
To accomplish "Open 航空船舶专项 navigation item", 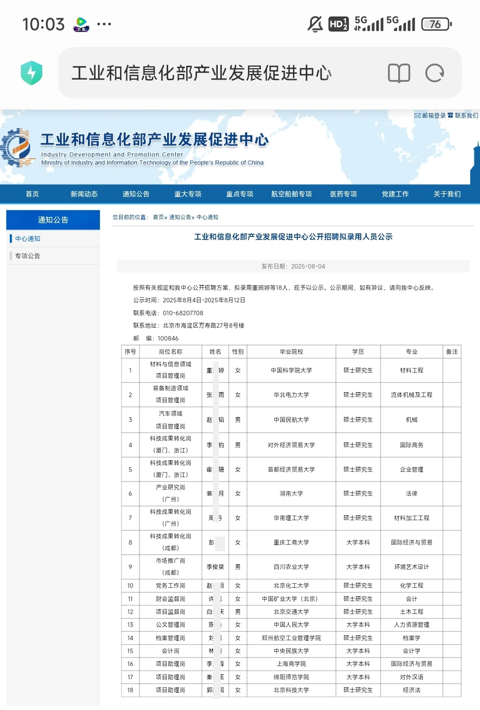I will click(x=292, y=194).
